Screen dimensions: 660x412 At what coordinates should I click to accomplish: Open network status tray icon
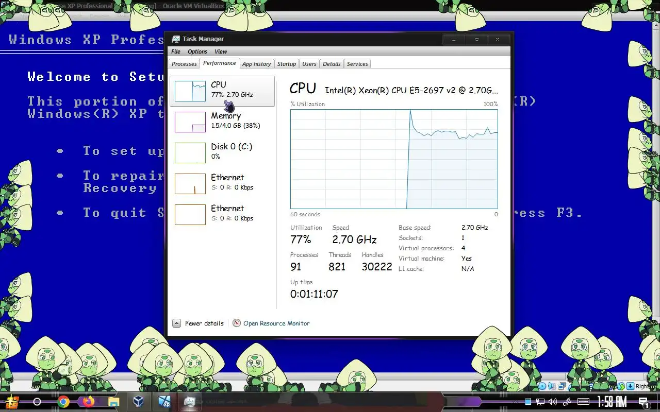(x=540, y=402)
